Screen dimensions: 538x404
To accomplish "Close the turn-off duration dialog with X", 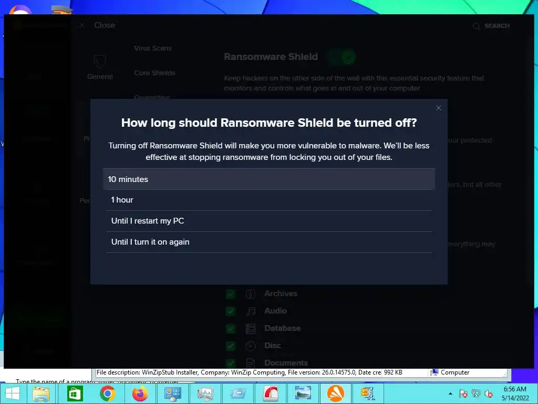I will tap(439, 108).
